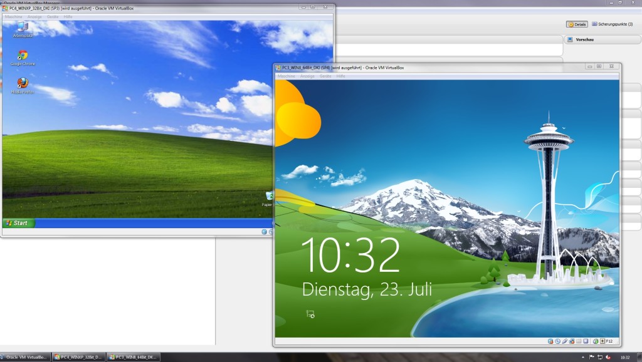This screenshot has width=642, height=362.
Task: Click VirtualBox icon in WINXP window title
Action: pos(5,8)
